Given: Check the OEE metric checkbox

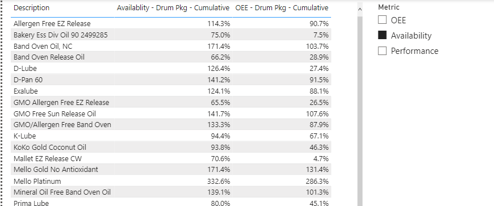Looking at the screenshot, I should (x=382, y=20).
